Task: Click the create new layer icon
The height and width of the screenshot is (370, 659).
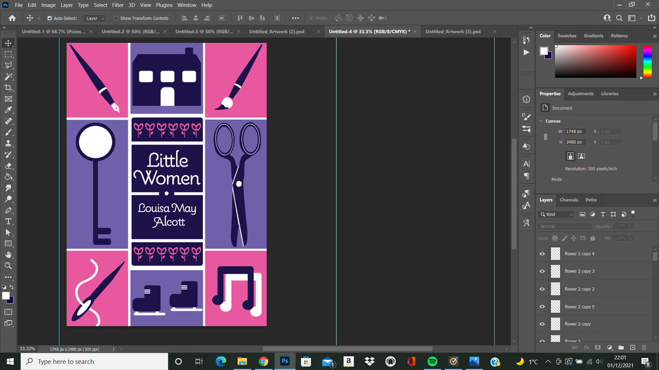Action: tap(633, 347)
